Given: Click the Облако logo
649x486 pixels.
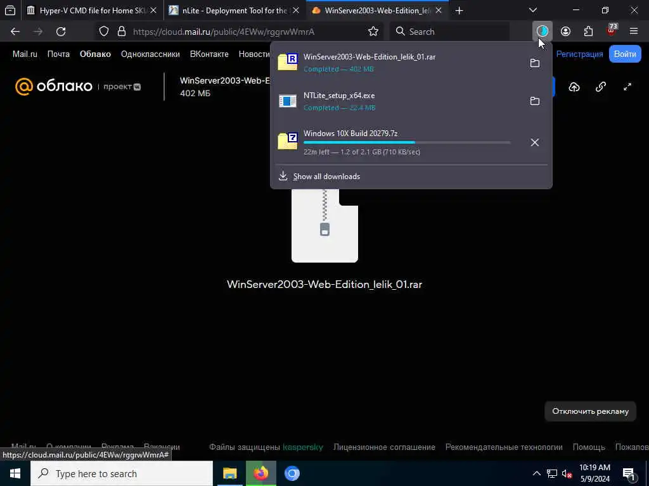Looking at the screenshot, I should point(53,86).
